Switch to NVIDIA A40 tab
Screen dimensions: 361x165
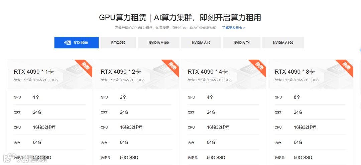pyautogui.click(x=201, y=43)
